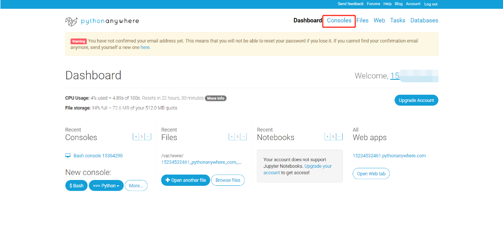Click Log out in top bar
Viewport: 503px width, 228px height.
(x=431, y=4)
